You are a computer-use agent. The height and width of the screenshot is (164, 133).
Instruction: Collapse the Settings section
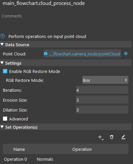tap(2, 63)
